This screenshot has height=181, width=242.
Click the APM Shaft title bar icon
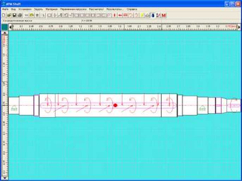3,4
